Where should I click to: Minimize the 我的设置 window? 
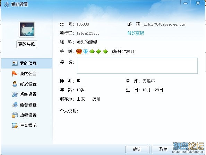[186, 3]
